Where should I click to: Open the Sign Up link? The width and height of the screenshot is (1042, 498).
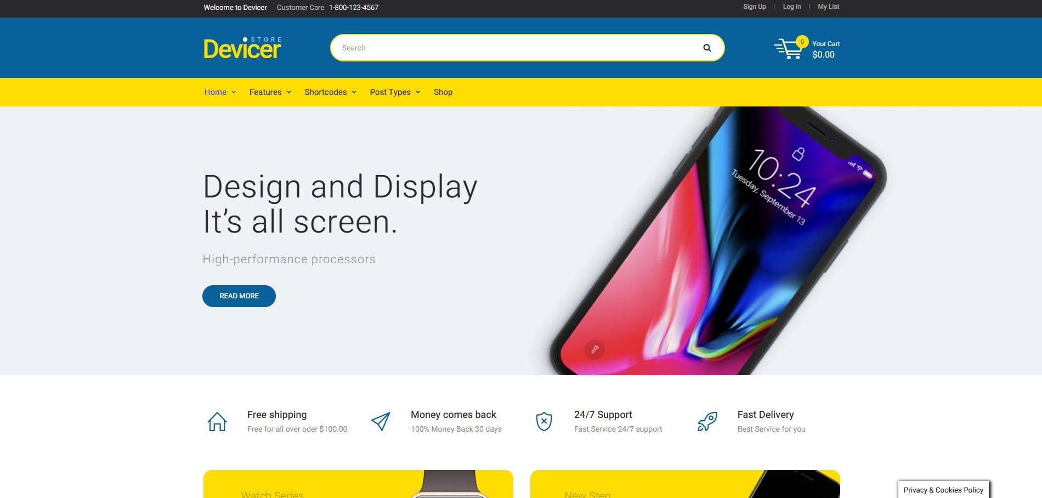(754, 7)
